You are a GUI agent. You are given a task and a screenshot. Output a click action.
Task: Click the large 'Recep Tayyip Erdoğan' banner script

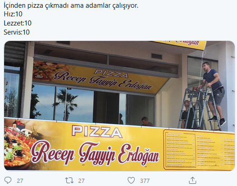pos(95,153)
